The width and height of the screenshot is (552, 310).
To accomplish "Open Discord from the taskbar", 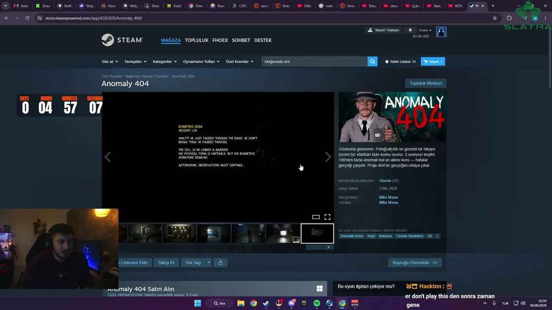I will (x=292, y=303).
